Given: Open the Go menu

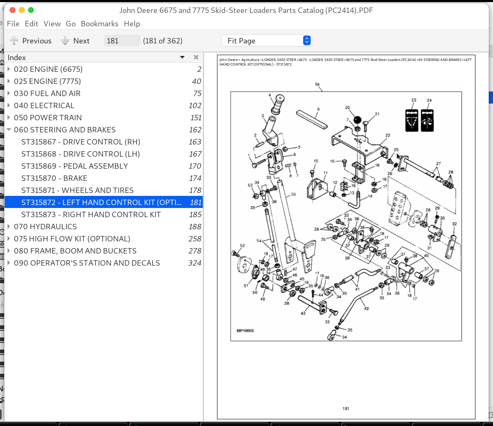Looking at the screenshot, I should 71,24.
